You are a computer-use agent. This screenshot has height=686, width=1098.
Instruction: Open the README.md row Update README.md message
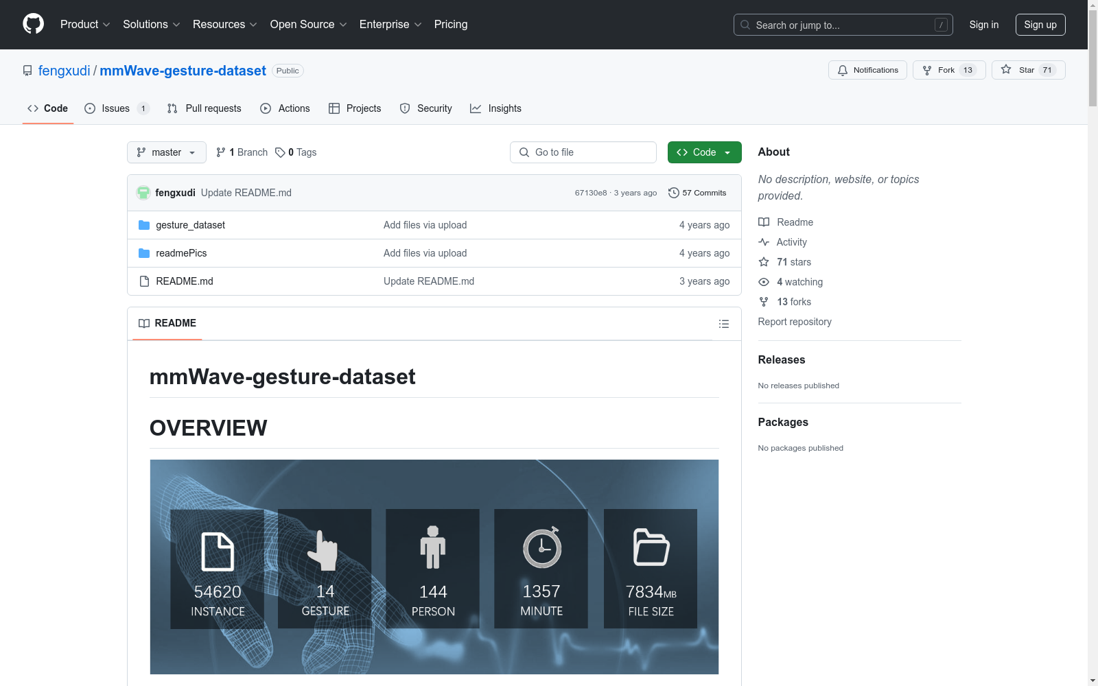pyautogui.click(x=429, y=281)
